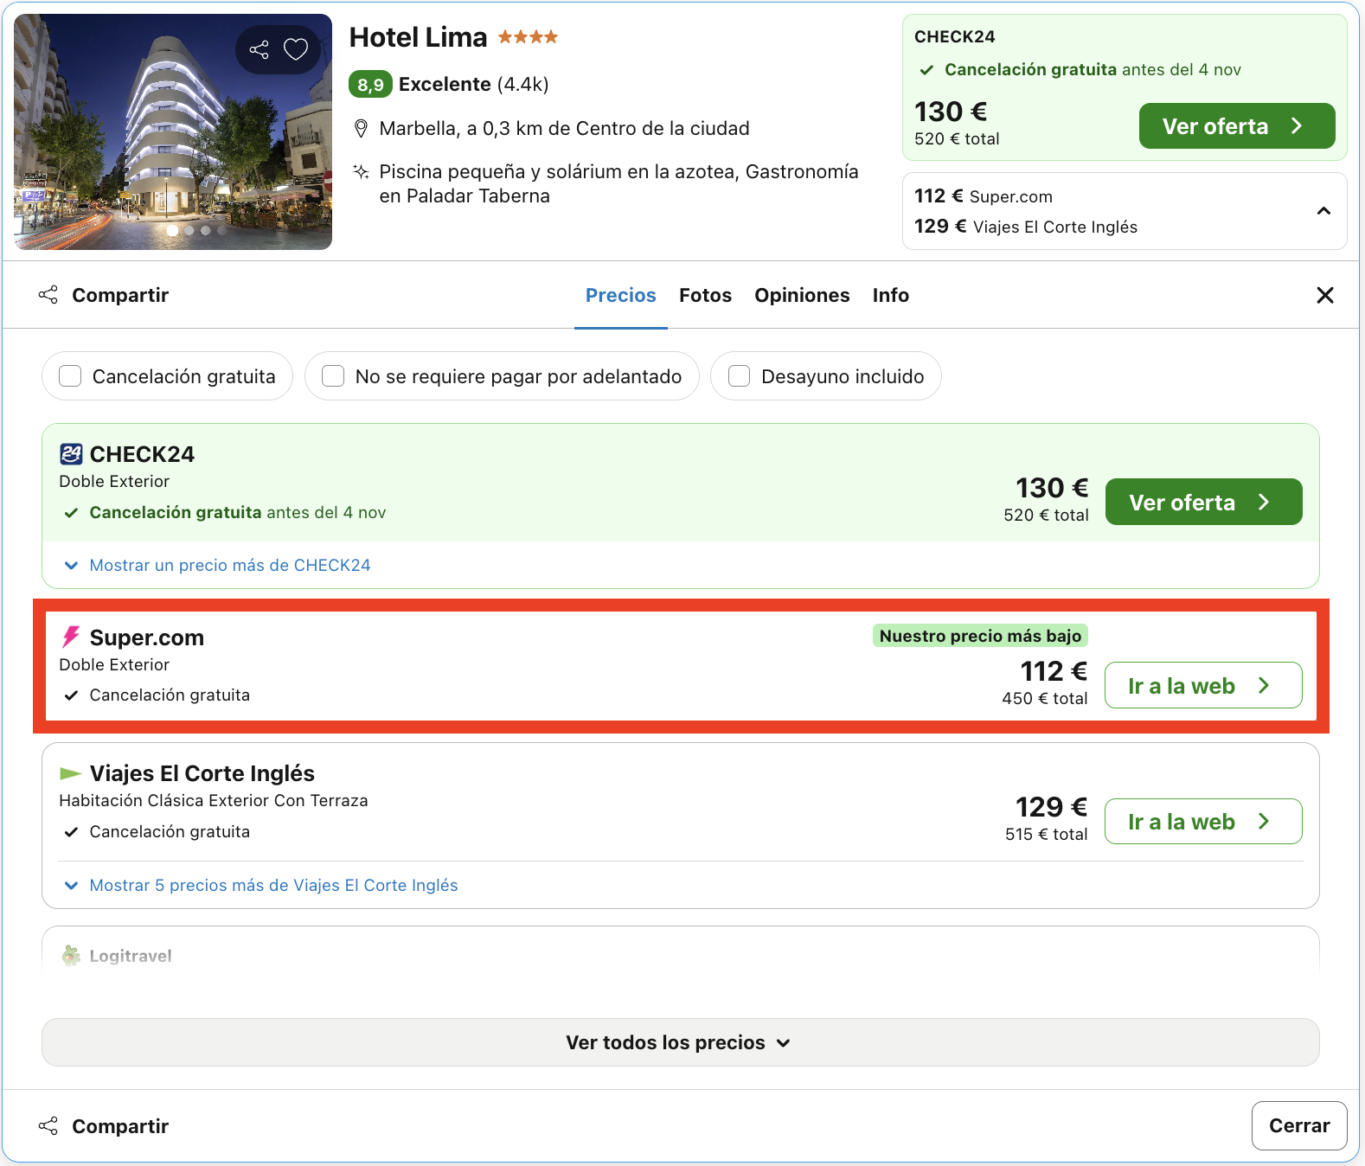Click the Cerrar button

tap(1299, 1125)
